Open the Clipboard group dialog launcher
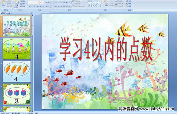Image resolution: width=177 pixels, height=114 pixels. click(12, 10)
